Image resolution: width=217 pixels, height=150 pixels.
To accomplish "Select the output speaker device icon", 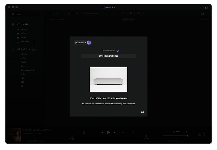I will pyautogui.click(x=204, y=135).
